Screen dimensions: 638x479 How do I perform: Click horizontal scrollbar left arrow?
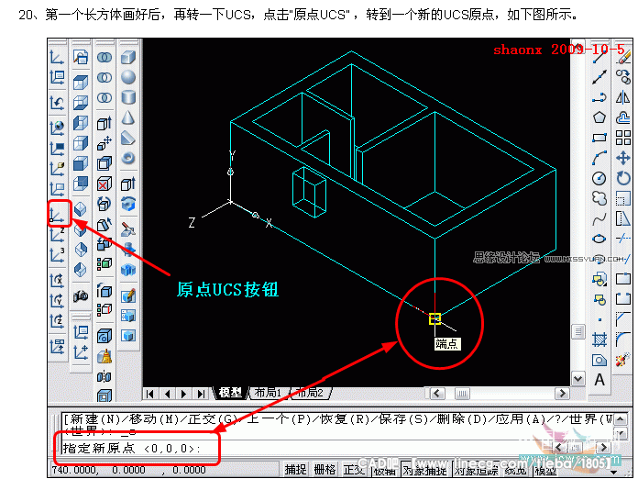tap(437, 394)
